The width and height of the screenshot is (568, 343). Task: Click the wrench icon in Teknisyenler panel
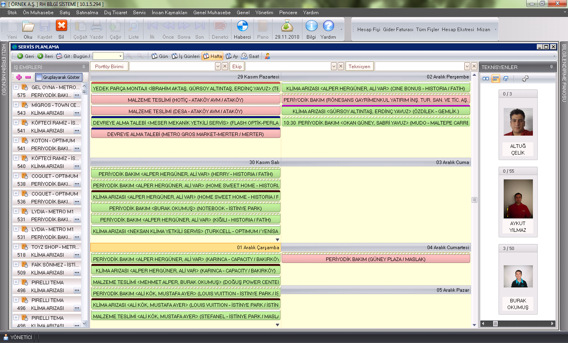point(525,78)
